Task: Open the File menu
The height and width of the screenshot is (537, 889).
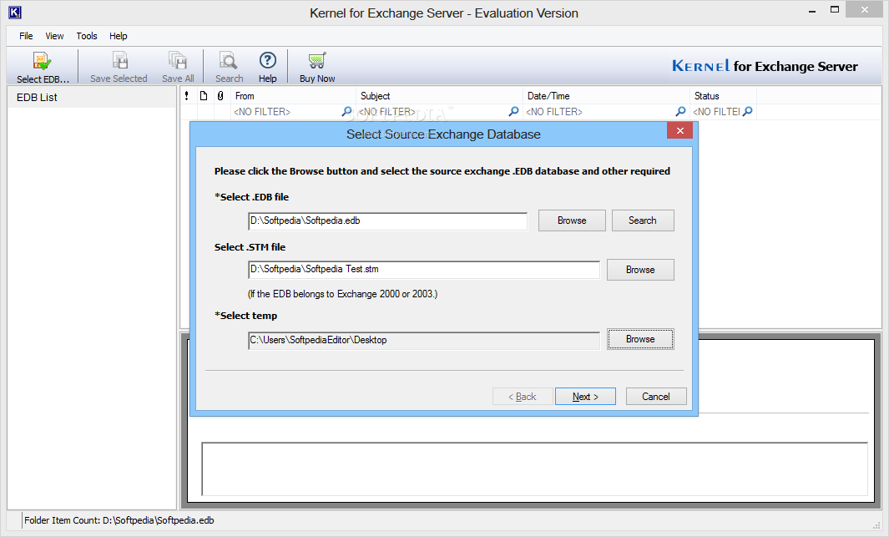Action: pyautogui.click(x=26, y=36)
